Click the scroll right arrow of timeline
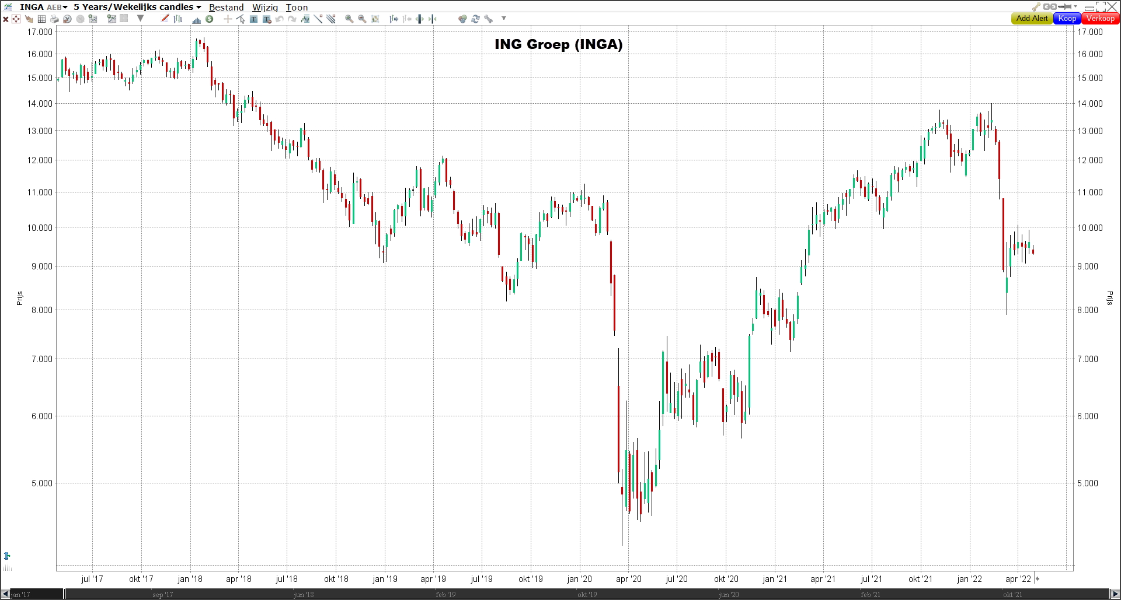The image size is (1121, 600). coord(1115,594)
